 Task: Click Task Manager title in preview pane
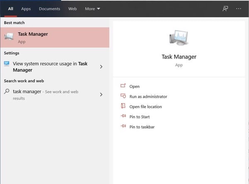[179, 57]
